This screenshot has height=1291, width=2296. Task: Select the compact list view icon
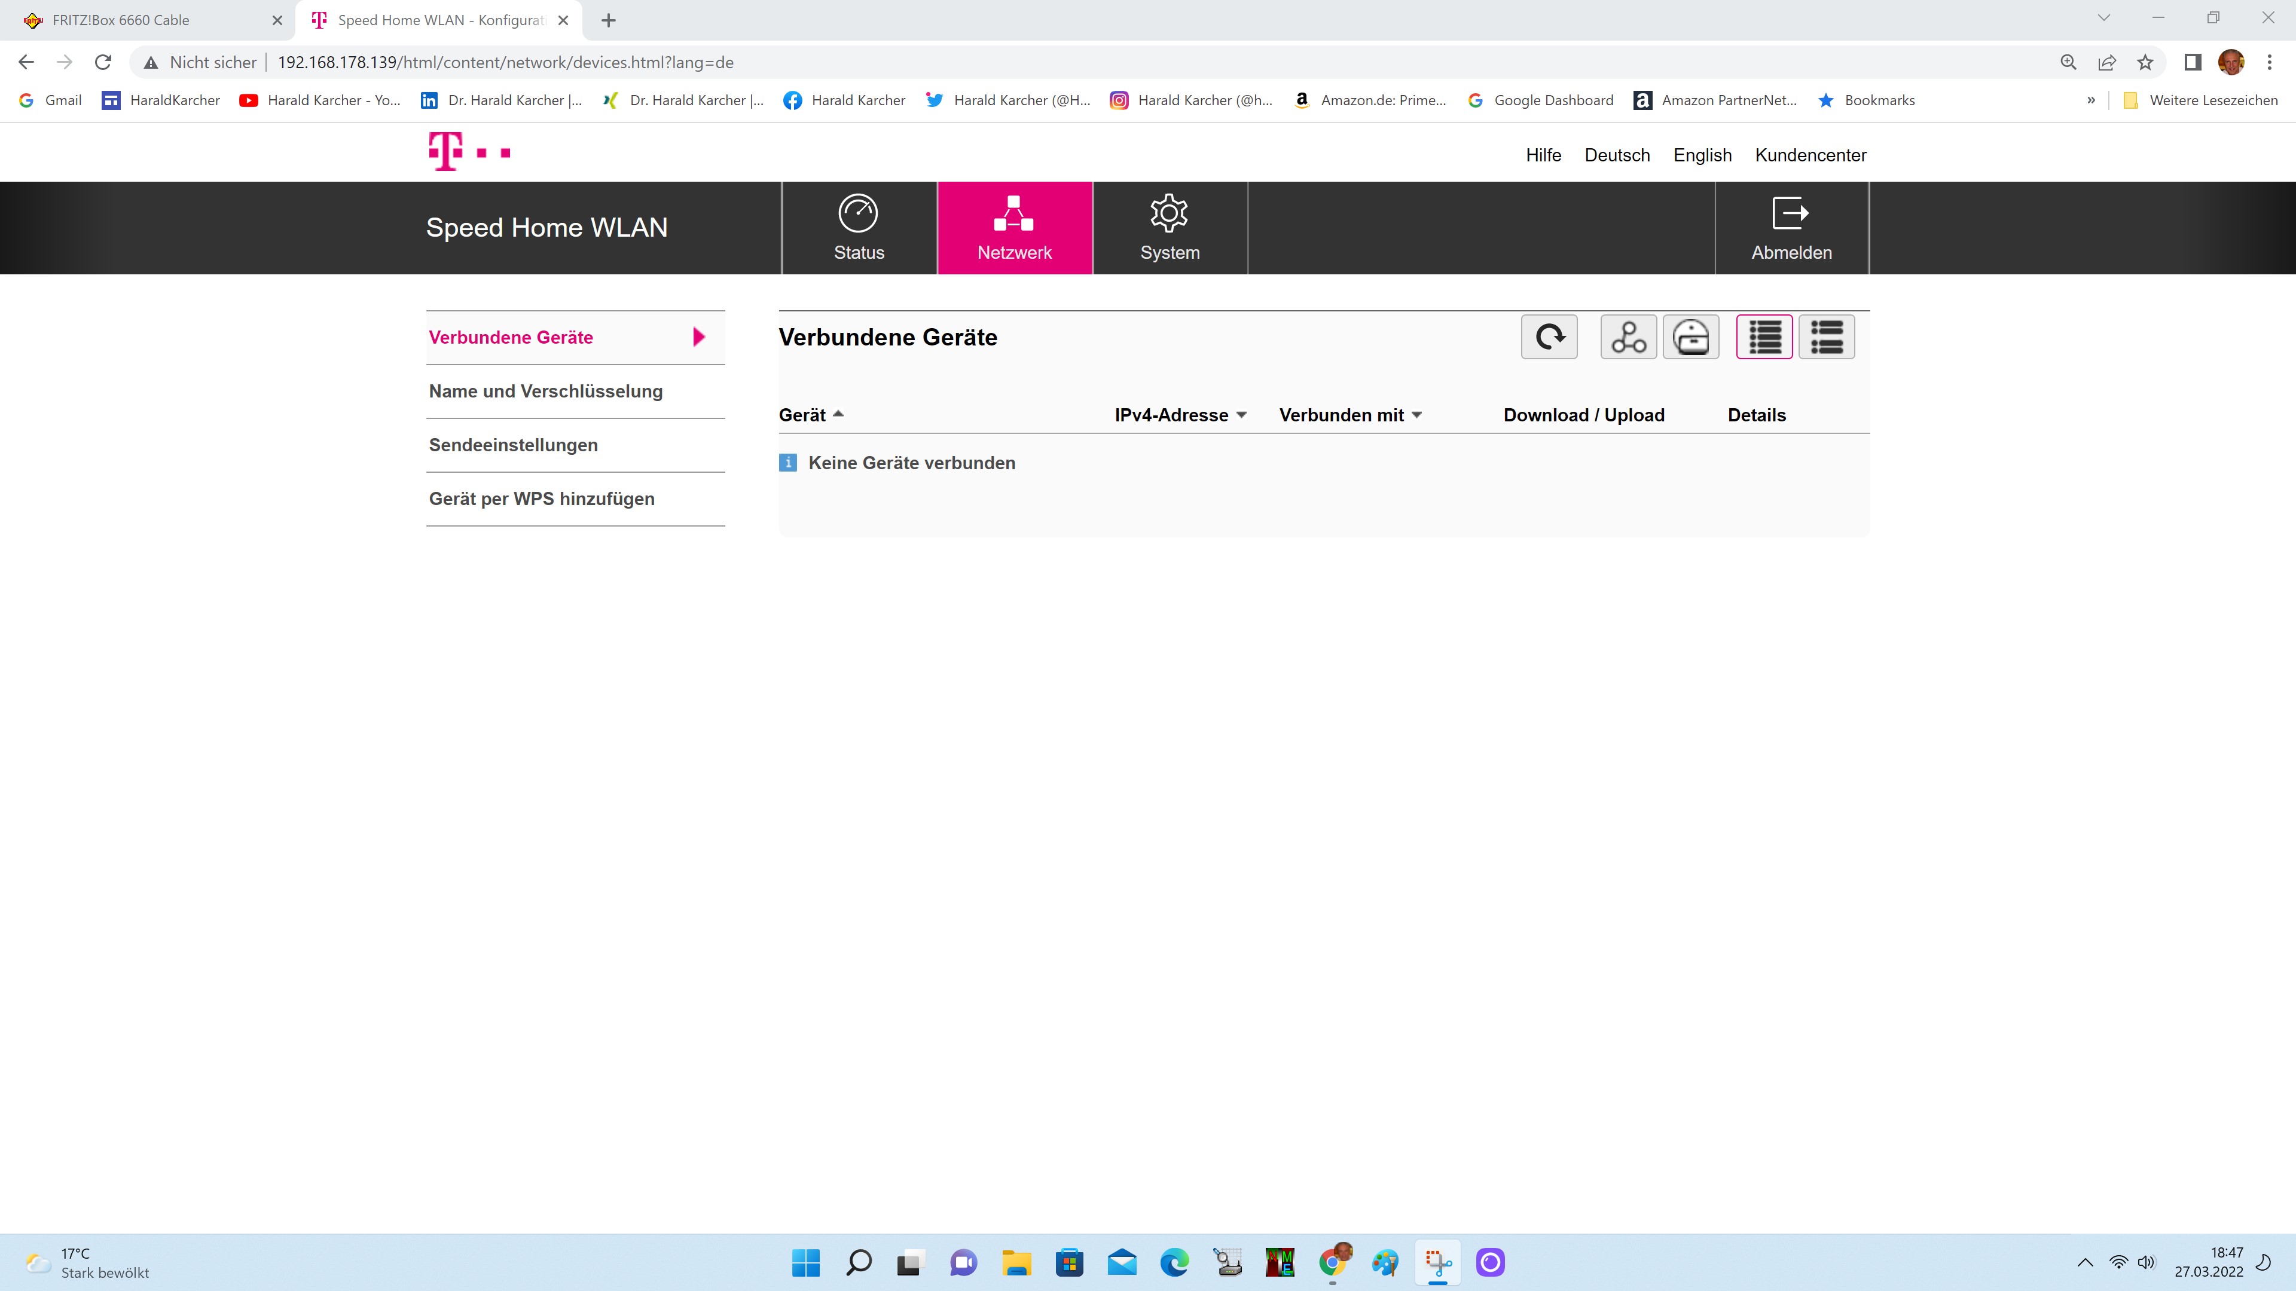1764,336
